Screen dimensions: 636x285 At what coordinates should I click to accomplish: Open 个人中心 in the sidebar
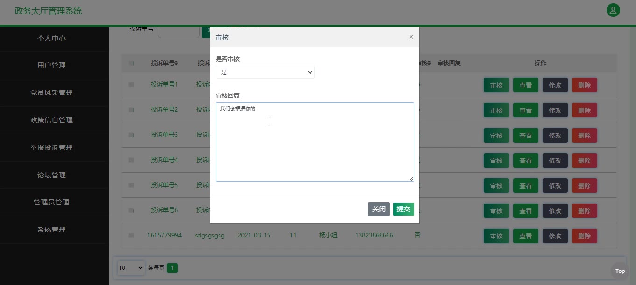[51, 38]
